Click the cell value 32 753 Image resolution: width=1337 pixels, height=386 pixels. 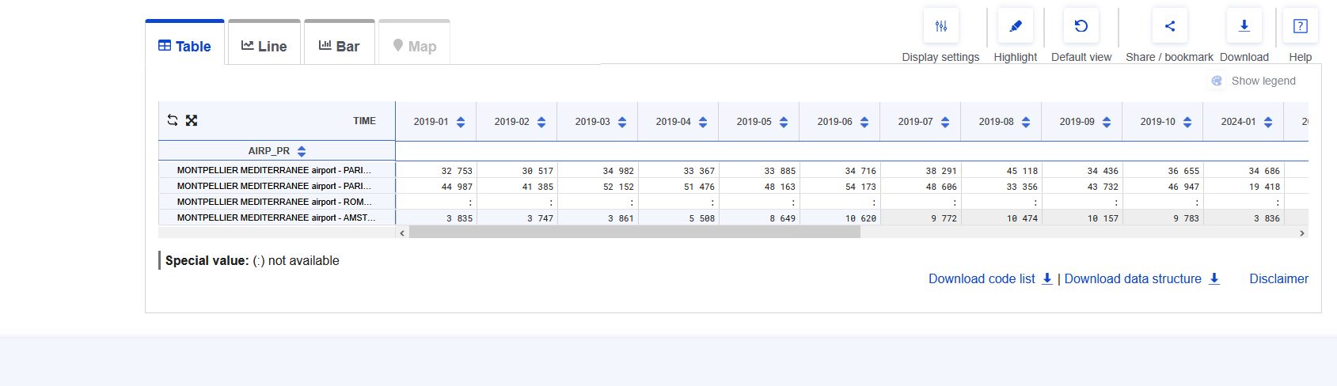[x=457, y=171]
